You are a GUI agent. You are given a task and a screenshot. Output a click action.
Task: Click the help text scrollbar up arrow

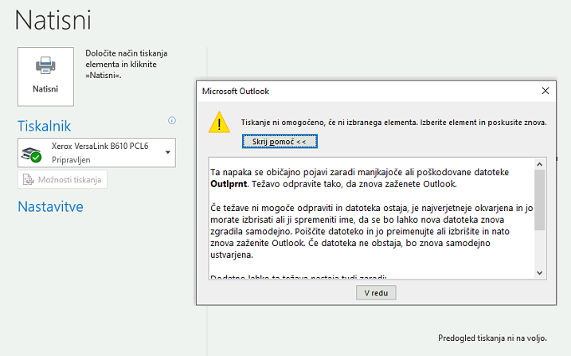[x=540, y=165]
